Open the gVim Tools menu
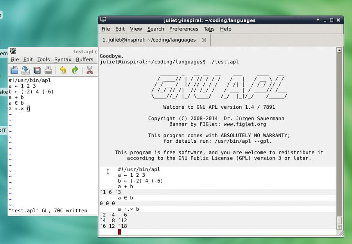This screenshot has height=244, width=352. (x=43, y=59)
